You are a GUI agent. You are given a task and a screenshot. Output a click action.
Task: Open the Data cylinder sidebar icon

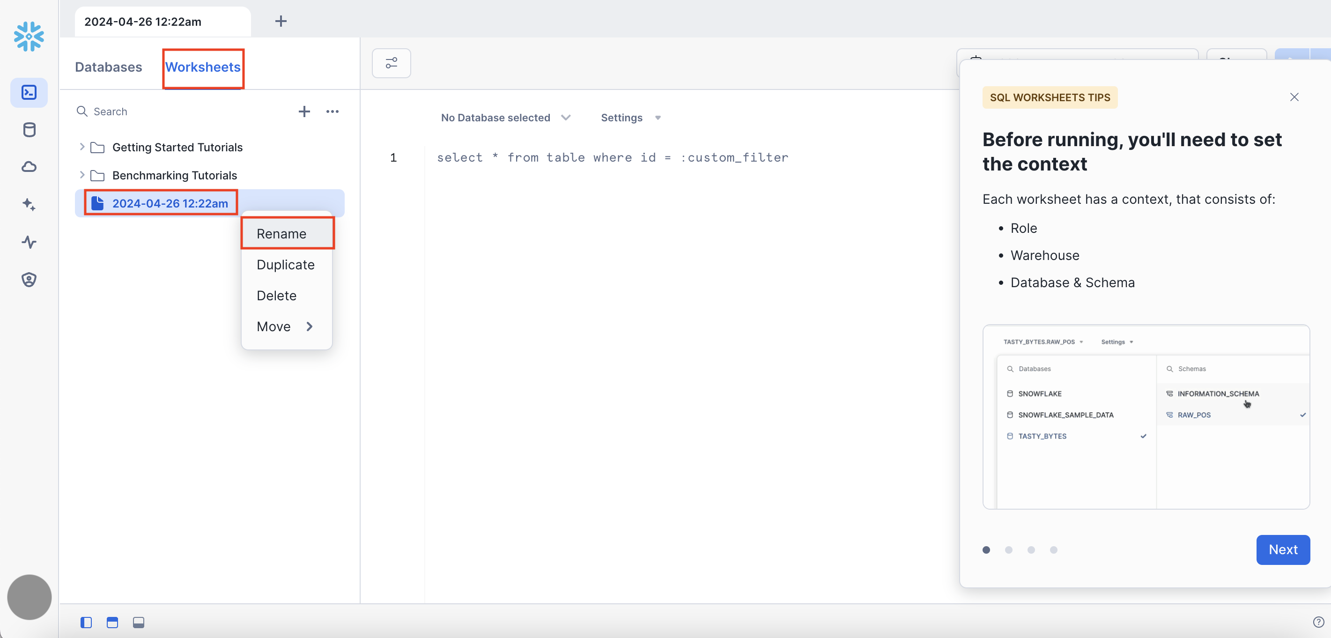click(x=29, y=130)
